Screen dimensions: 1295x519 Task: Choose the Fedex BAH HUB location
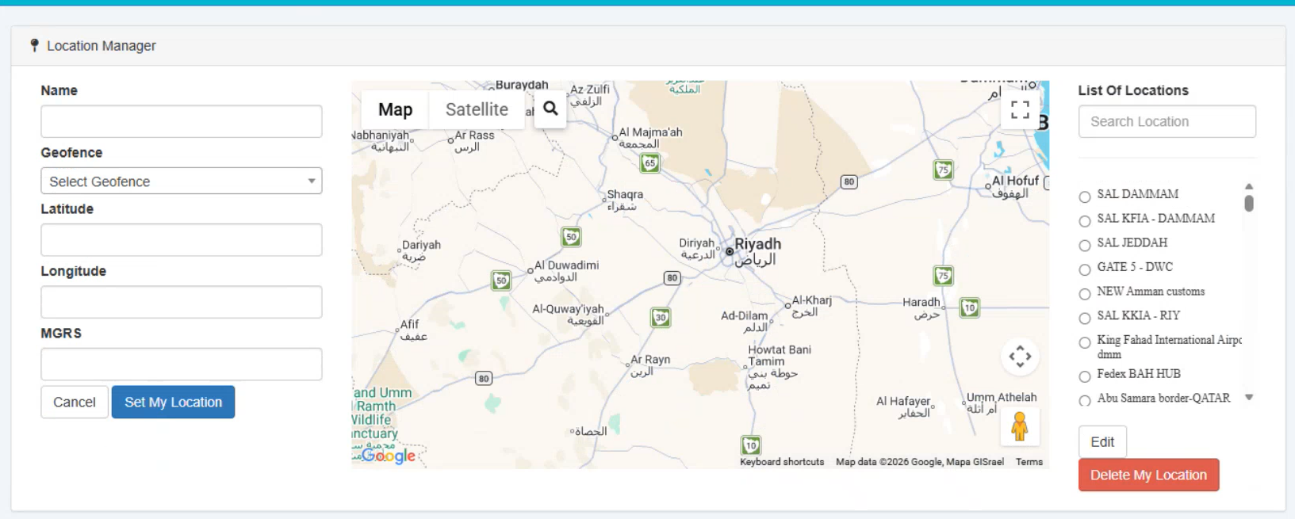[1085, 376]
